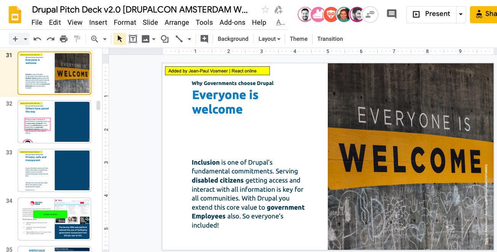Viewport: 497px width, 252px height.
Task: Select the Shape insertion tool
Action: (x=164, y=39)
